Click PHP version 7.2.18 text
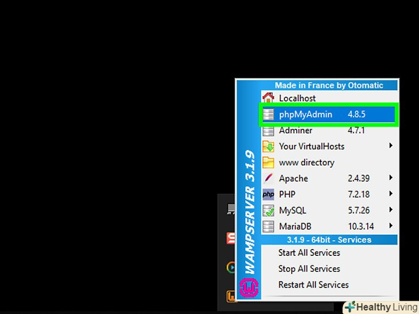 point(359,194)
